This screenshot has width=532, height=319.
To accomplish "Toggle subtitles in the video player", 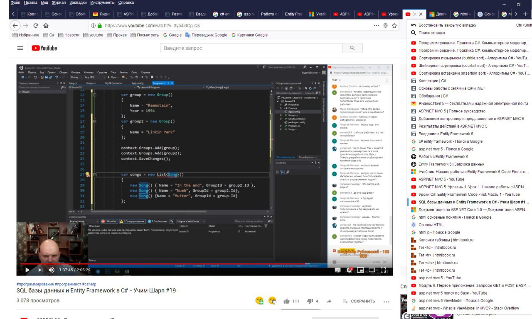I will tap(338, 270).
